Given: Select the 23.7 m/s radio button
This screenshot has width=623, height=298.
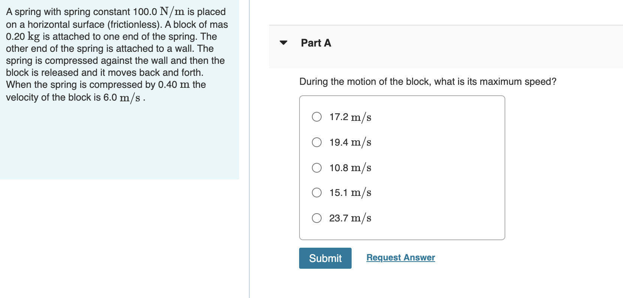Looking at the screenshot, I should pos(317,218).
